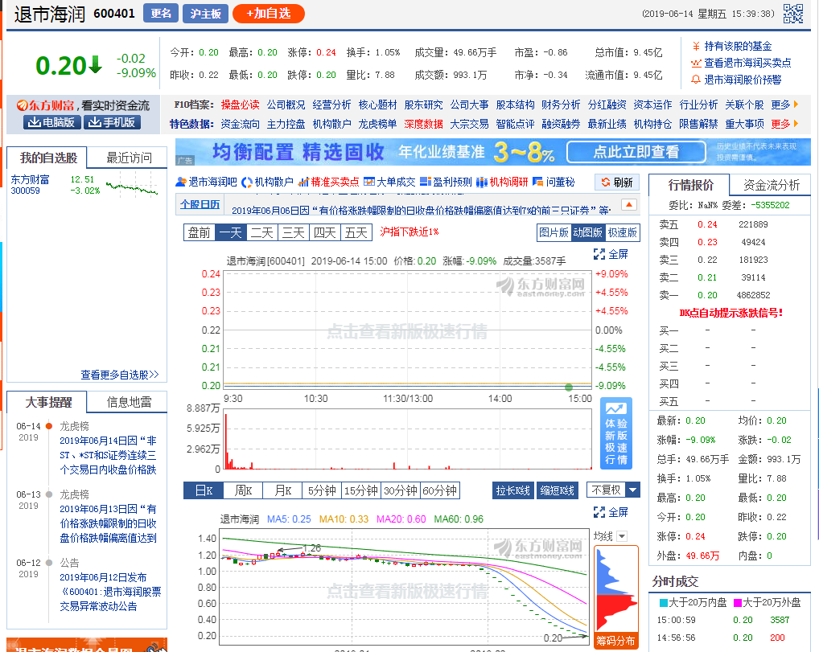The height and width of the screenshot is (652, 819).
Task: Click the 缩短K线 button
Action: (558, 490)
